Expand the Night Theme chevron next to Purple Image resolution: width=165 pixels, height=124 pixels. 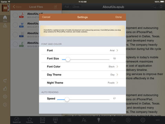click(x=117, y=83)
